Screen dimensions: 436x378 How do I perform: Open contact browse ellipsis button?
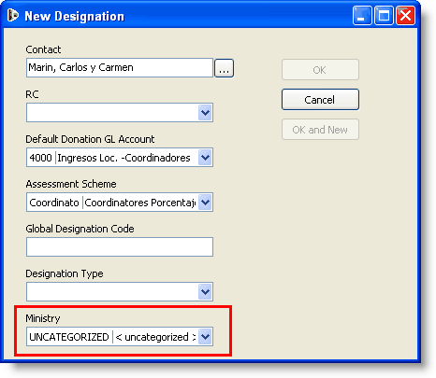(224, 68)
